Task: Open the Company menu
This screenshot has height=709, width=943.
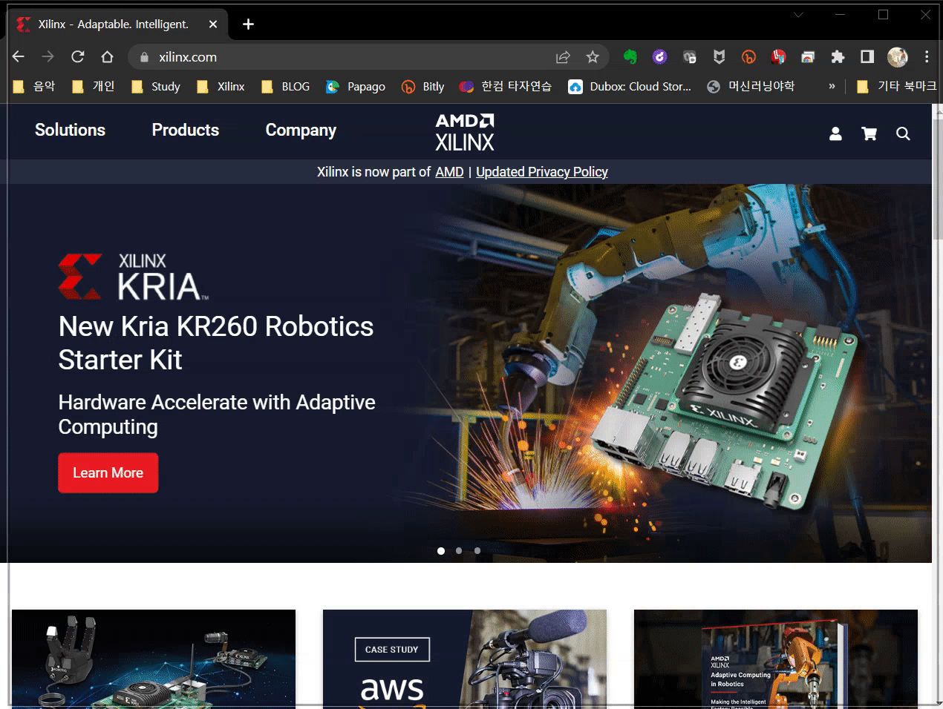Action: 301,131
